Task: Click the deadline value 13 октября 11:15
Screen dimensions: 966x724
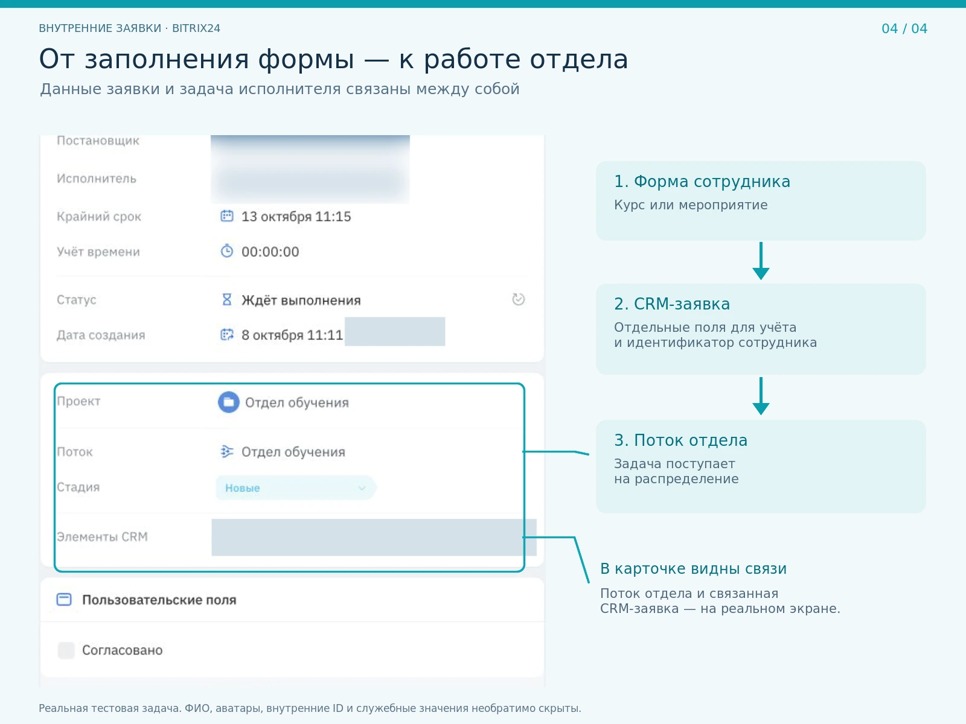Action: pos(296,217)
